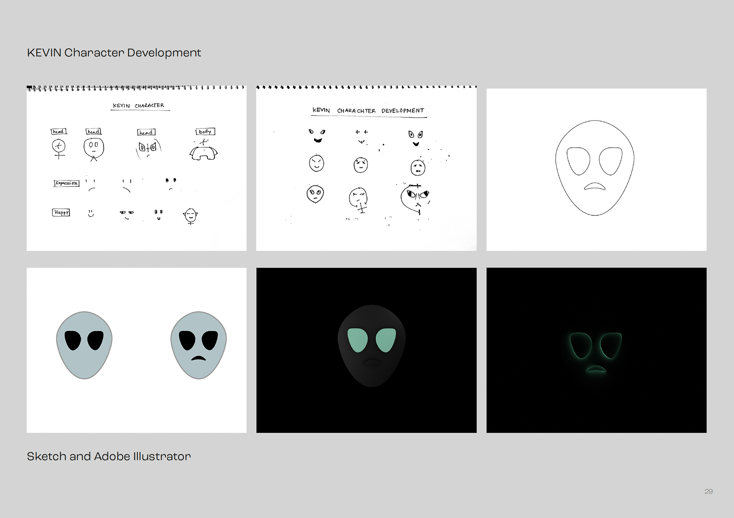Screen dimensions: 734x518
Task: Open the dark alien with green eyes image
Action: (366, 350)
